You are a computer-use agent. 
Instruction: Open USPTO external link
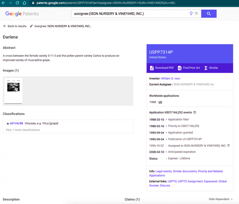(x=172, y=181)
